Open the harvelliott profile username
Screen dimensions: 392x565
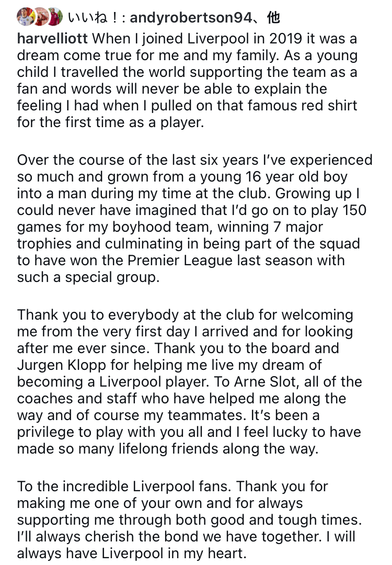[52, 38]
